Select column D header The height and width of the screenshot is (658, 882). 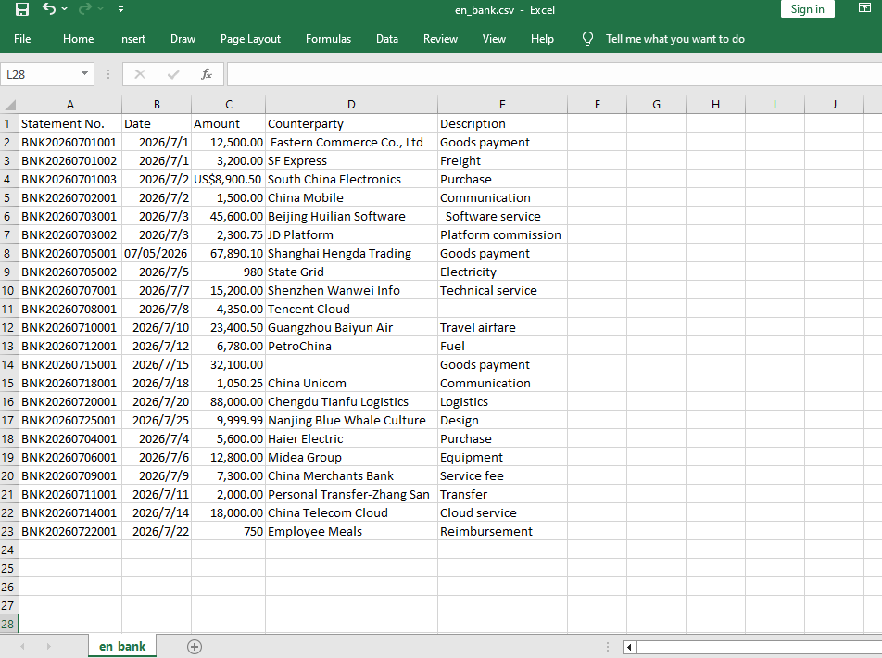pyautogui.click(x=351, y=105)
